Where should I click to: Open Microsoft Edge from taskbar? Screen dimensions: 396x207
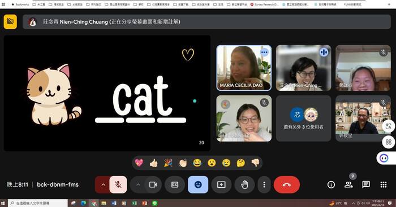tap(83, 203)
